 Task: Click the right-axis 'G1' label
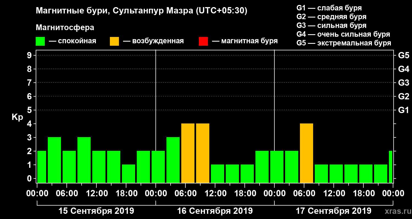click(403, 110)
